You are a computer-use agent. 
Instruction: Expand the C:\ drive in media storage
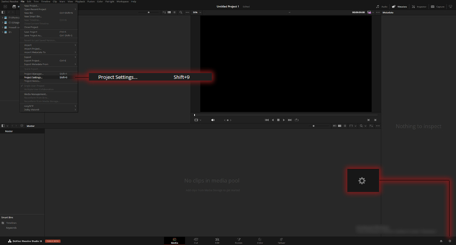(x=2, y=22)
